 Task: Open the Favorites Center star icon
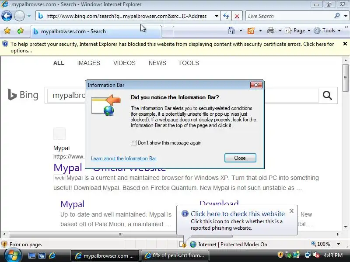pos(7,31)
